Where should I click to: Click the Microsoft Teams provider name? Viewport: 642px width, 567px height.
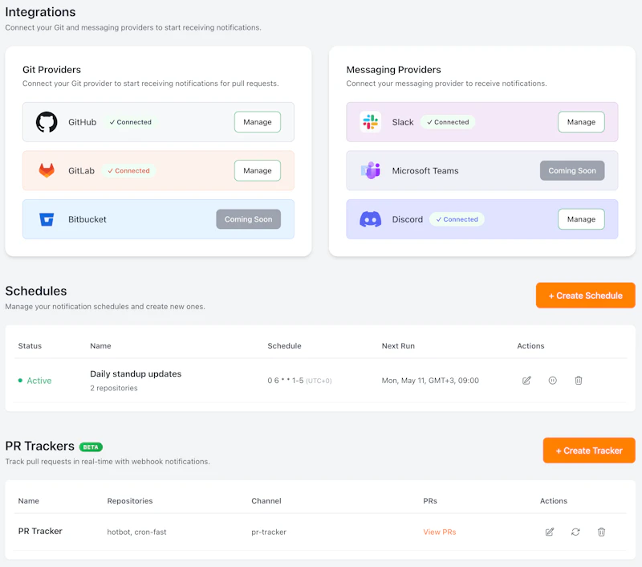click(x=425, y=170)
